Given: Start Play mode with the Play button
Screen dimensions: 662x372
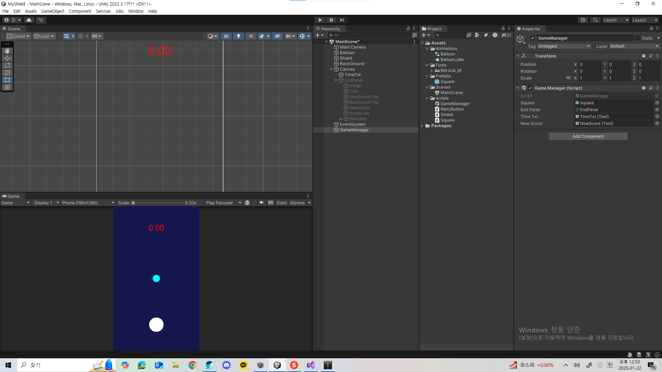Looking at the screenshot, I should tap(320, 20).
